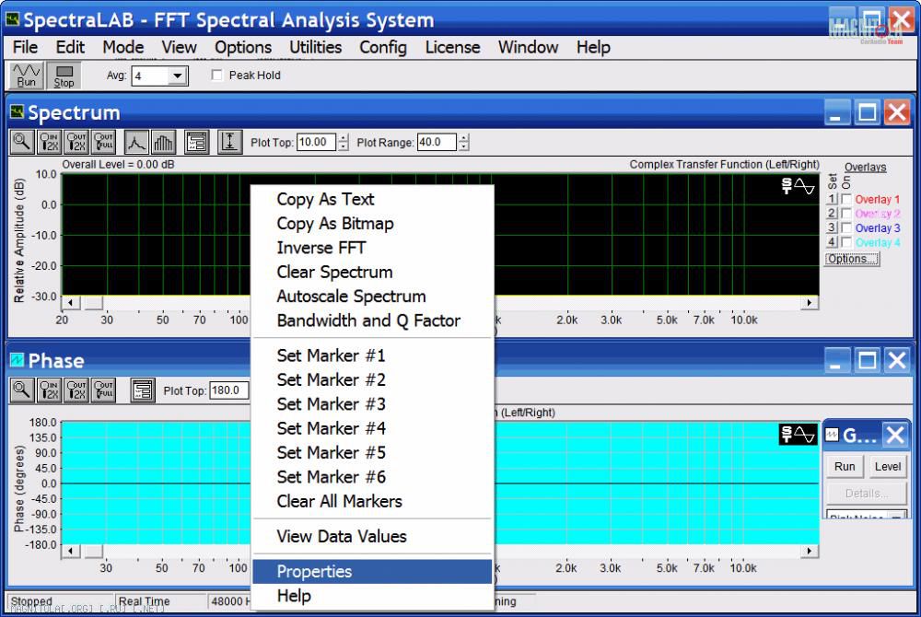The width and height of the screenshot is (921, 617).
Task: Open the File menu
Action: coord(25,47)
